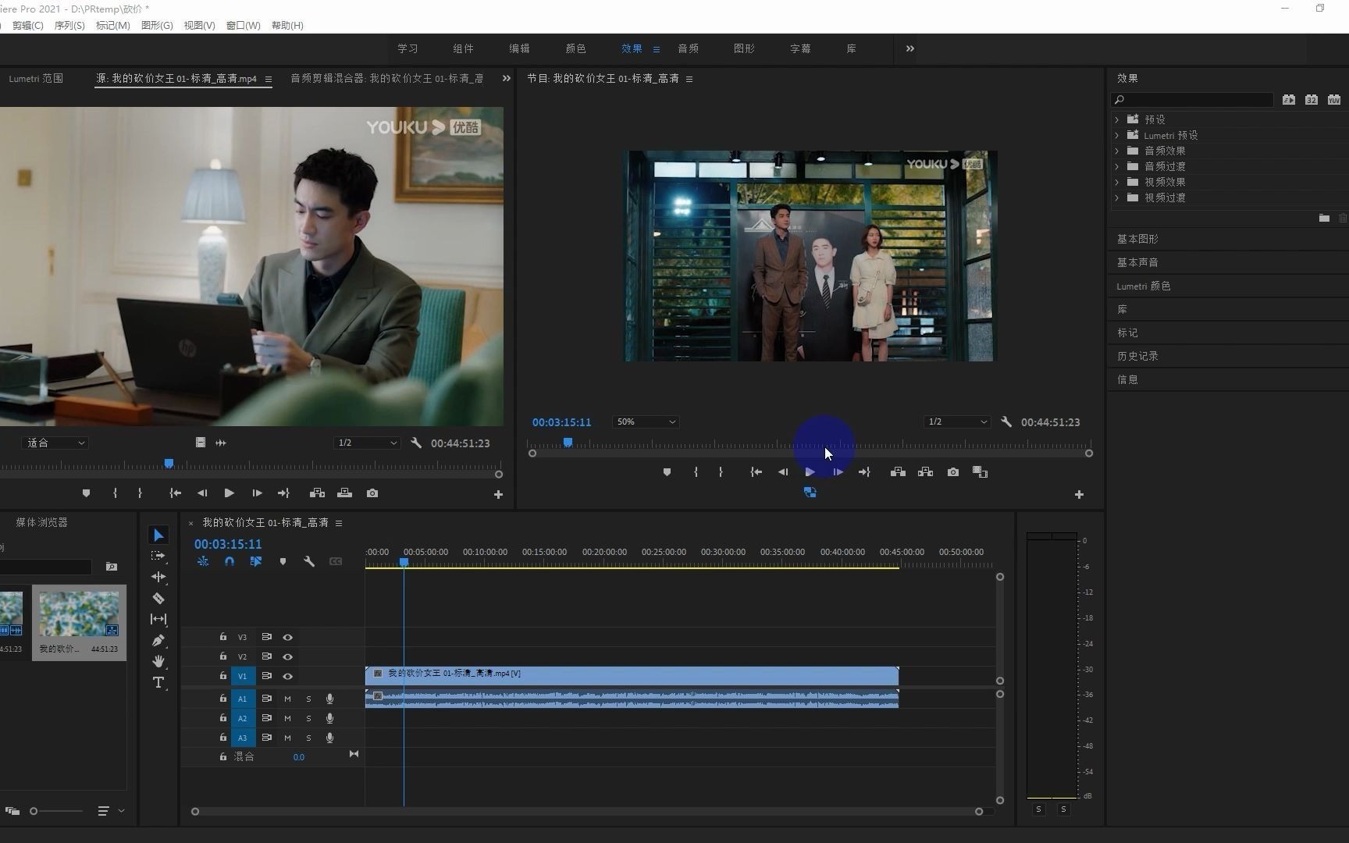Open the 序列(S) menu
Viewport: 1349px width, 843px height.
69,25
